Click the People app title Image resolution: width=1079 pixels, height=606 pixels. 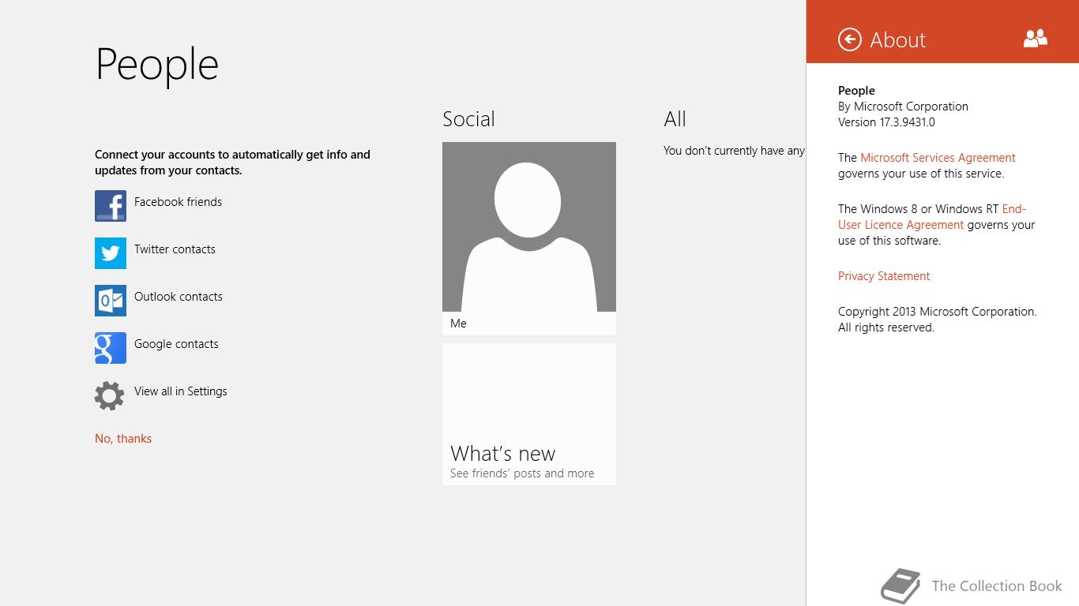tap(156, 65)
